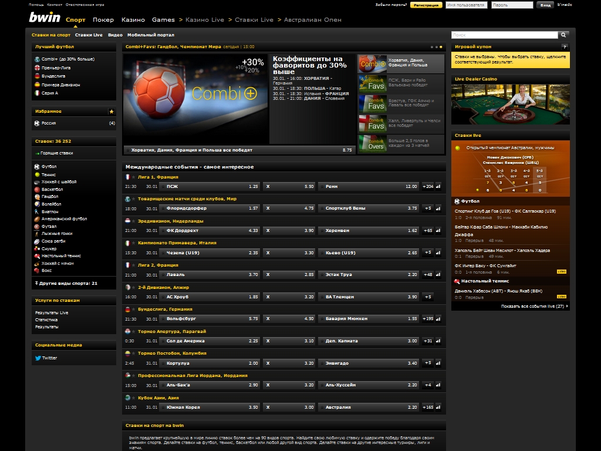Click the Регистрация button
The image size is (601, 451).
coord(426,5)
